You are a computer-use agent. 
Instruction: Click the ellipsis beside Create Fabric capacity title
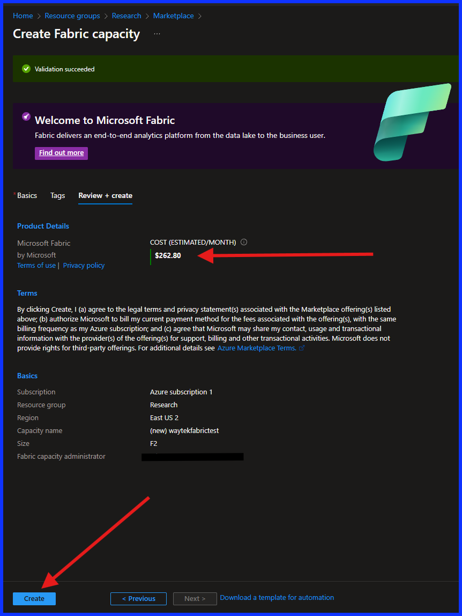157,34
